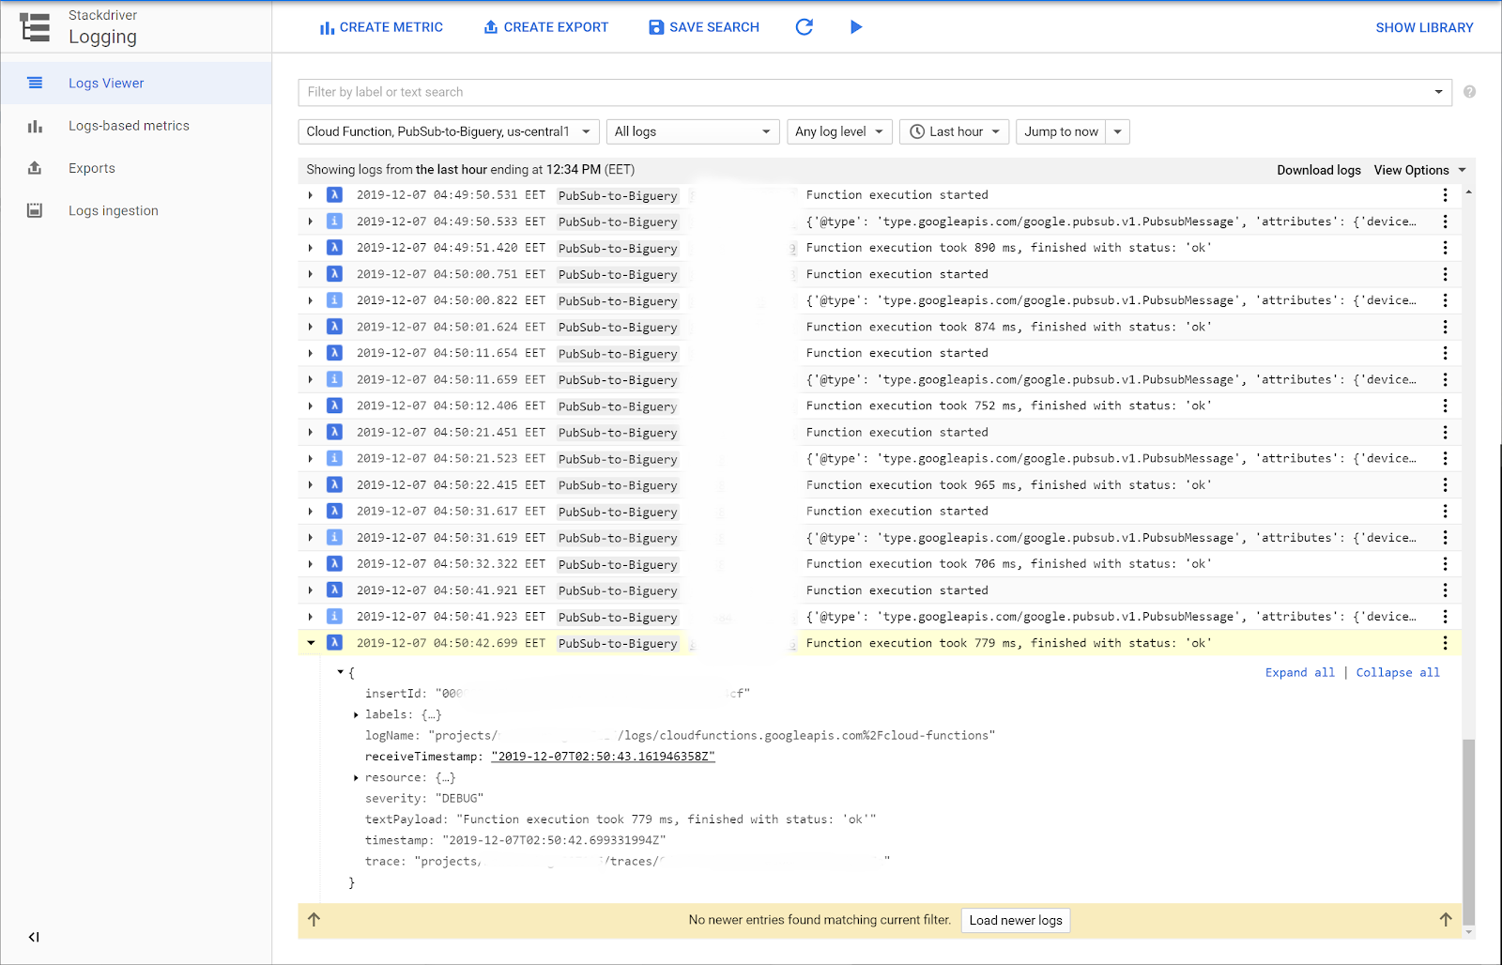Viewport: 1502px width, 965px height.
Task: Click the Exports upload icon in sidebar
Action: pyautogui.click(x=35, y=167)
